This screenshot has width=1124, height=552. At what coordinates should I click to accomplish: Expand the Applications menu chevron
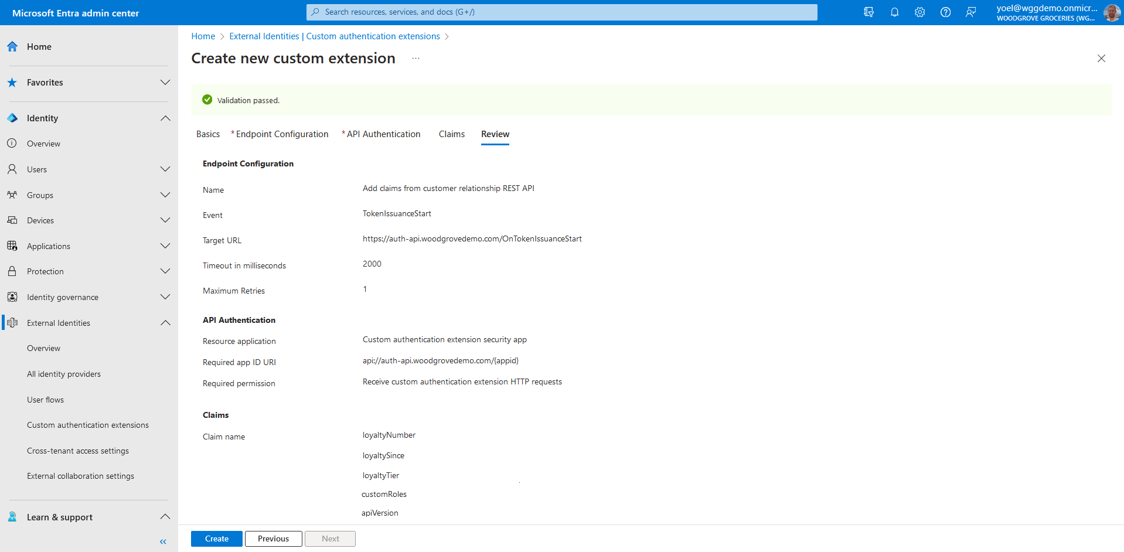coord(165,246)
